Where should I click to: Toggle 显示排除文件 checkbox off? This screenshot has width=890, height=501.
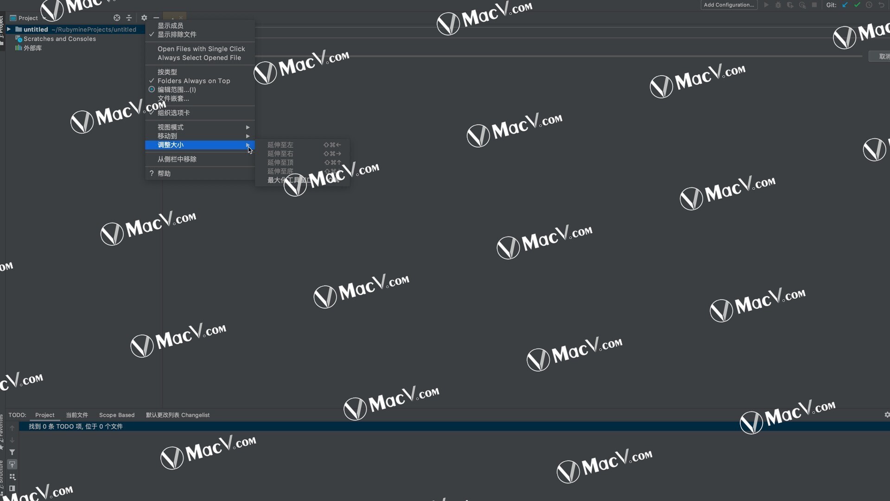pyautogui.click(x=177, y=34)
